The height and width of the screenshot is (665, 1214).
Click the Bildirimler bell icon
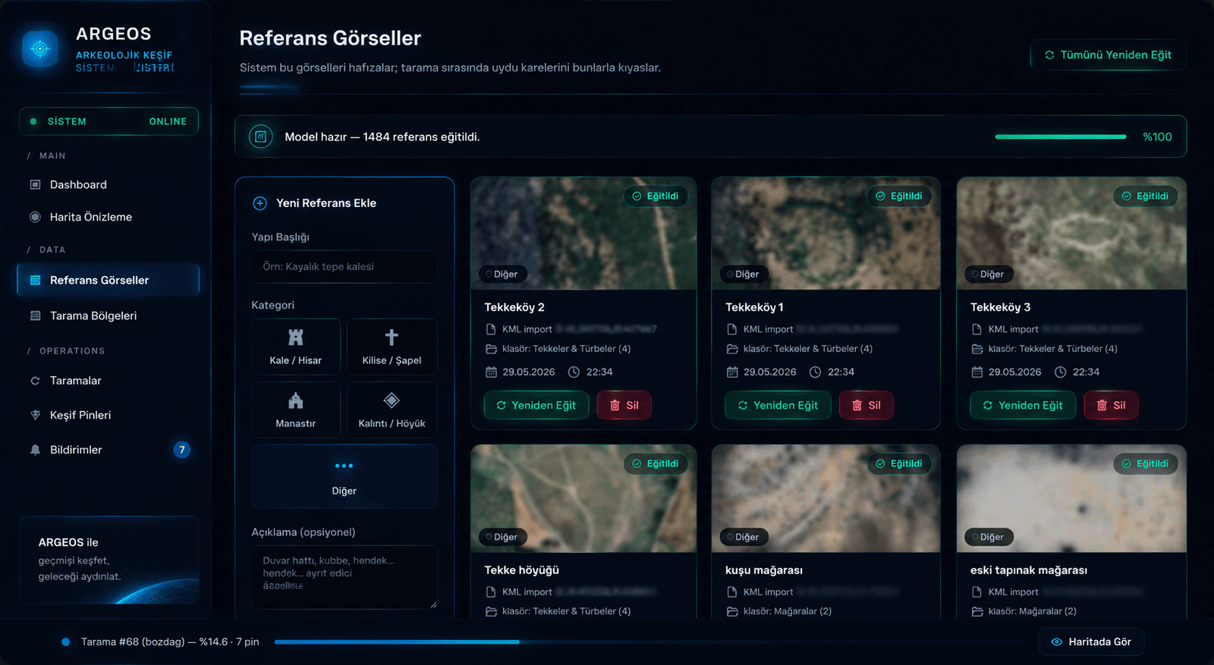click(35, 450)
